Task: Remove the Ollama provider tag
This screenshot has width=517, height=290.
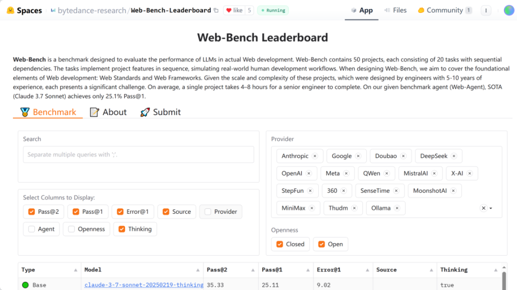Action: click(397, 208)
